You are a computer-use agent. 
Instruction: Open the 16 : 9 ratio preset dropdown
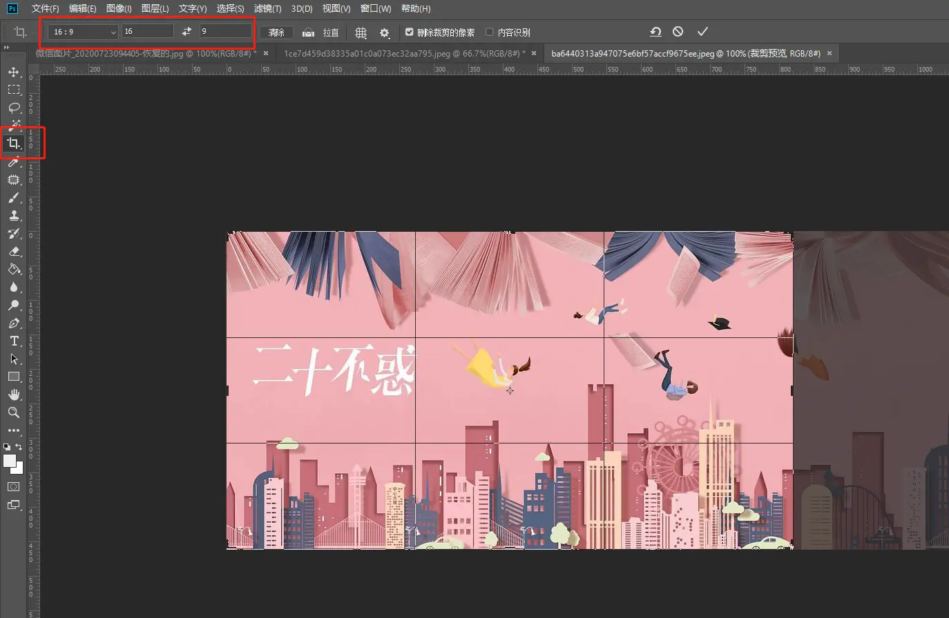(x=84, y=32)
